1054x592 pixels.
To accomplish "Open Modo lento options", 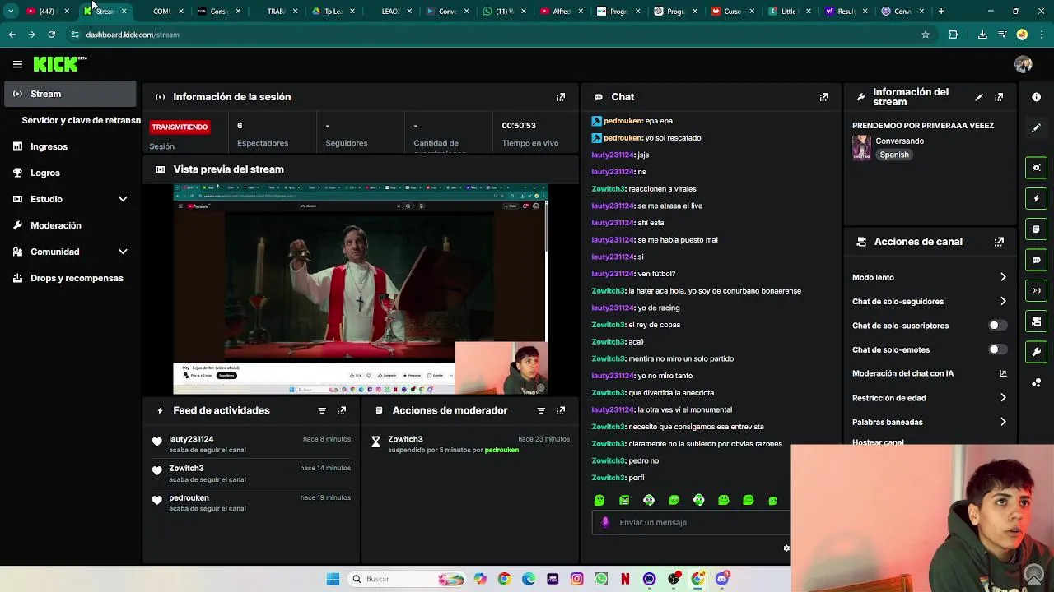I will tap(929, 277).
